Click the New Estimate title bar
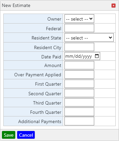 pyautogui.click(x=59, y=5)
